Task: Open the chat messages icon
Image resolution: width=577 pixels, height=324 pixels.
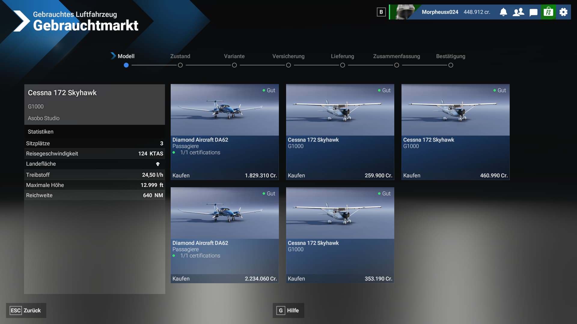Action: coord(533,12)
